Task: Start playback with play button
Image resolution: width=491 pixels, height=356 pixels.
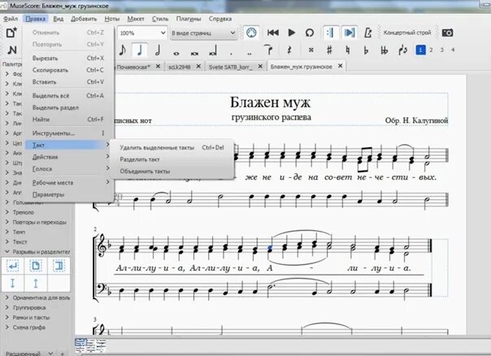Action: tap(292, 33)
